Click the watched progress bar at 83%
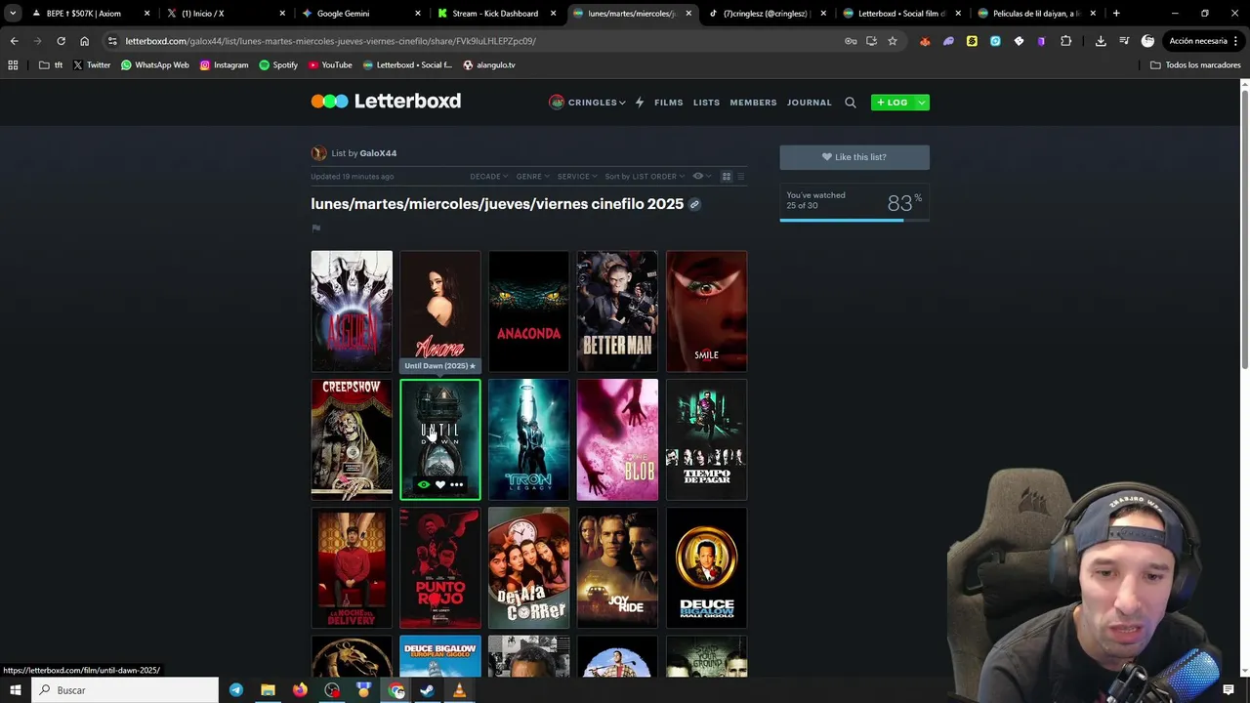 coord(854,221)
